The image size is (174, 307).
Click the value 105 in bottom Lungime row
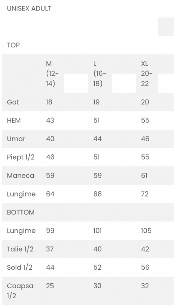tap(146, 231)
